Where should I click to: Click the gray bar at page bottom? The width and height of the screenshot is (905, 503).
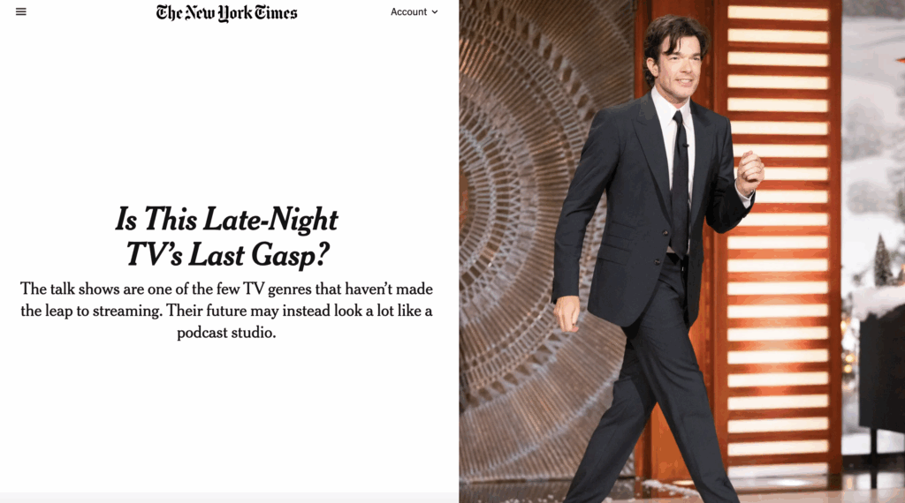pyautogui.click(x=229, y=498)
